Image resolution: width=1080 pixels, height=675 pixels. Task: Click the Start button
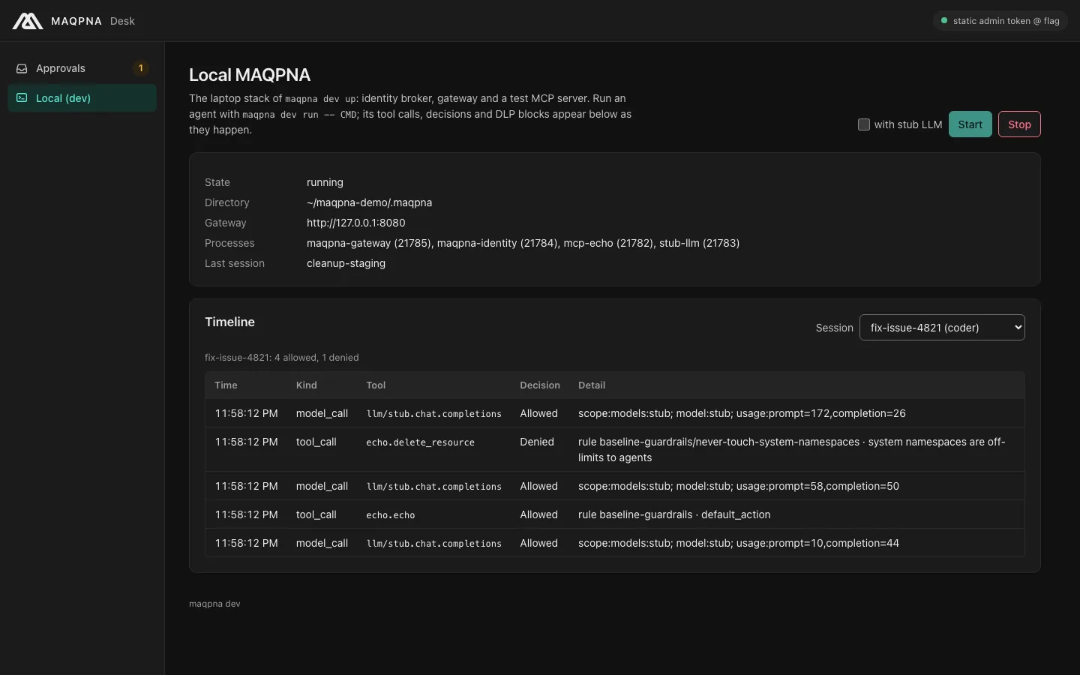970,124
